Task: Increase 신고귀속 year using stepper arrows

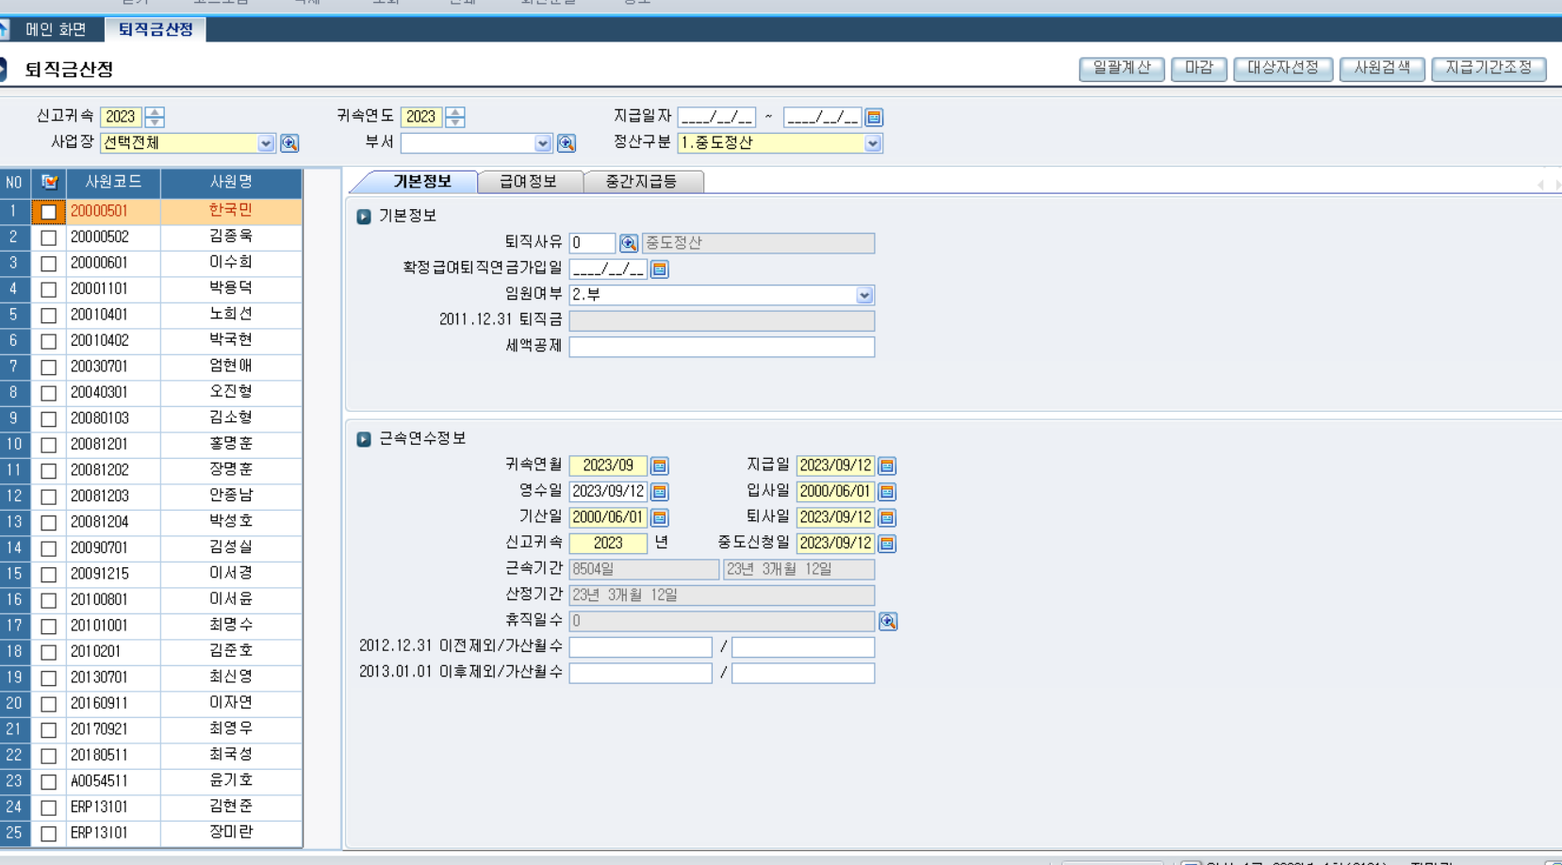Action: [155, 112]
